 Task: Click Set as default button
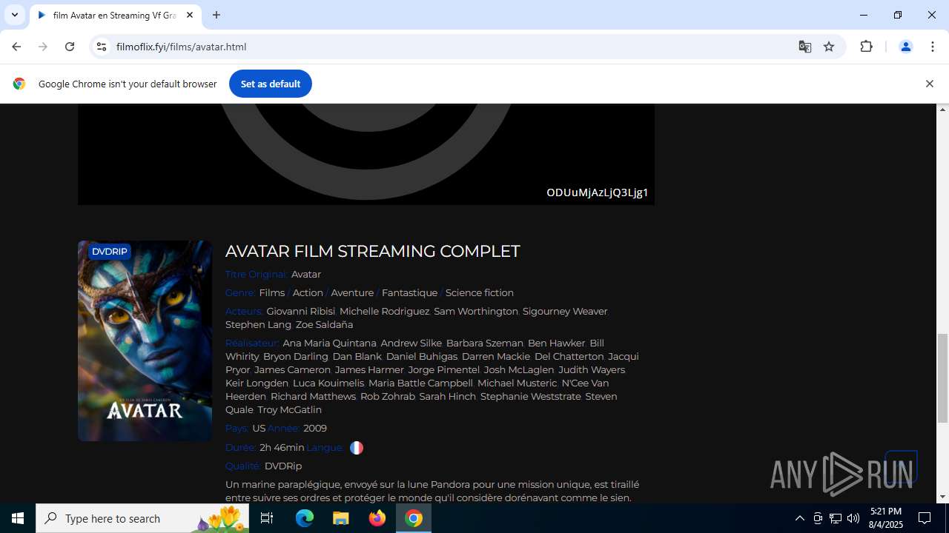271,84
